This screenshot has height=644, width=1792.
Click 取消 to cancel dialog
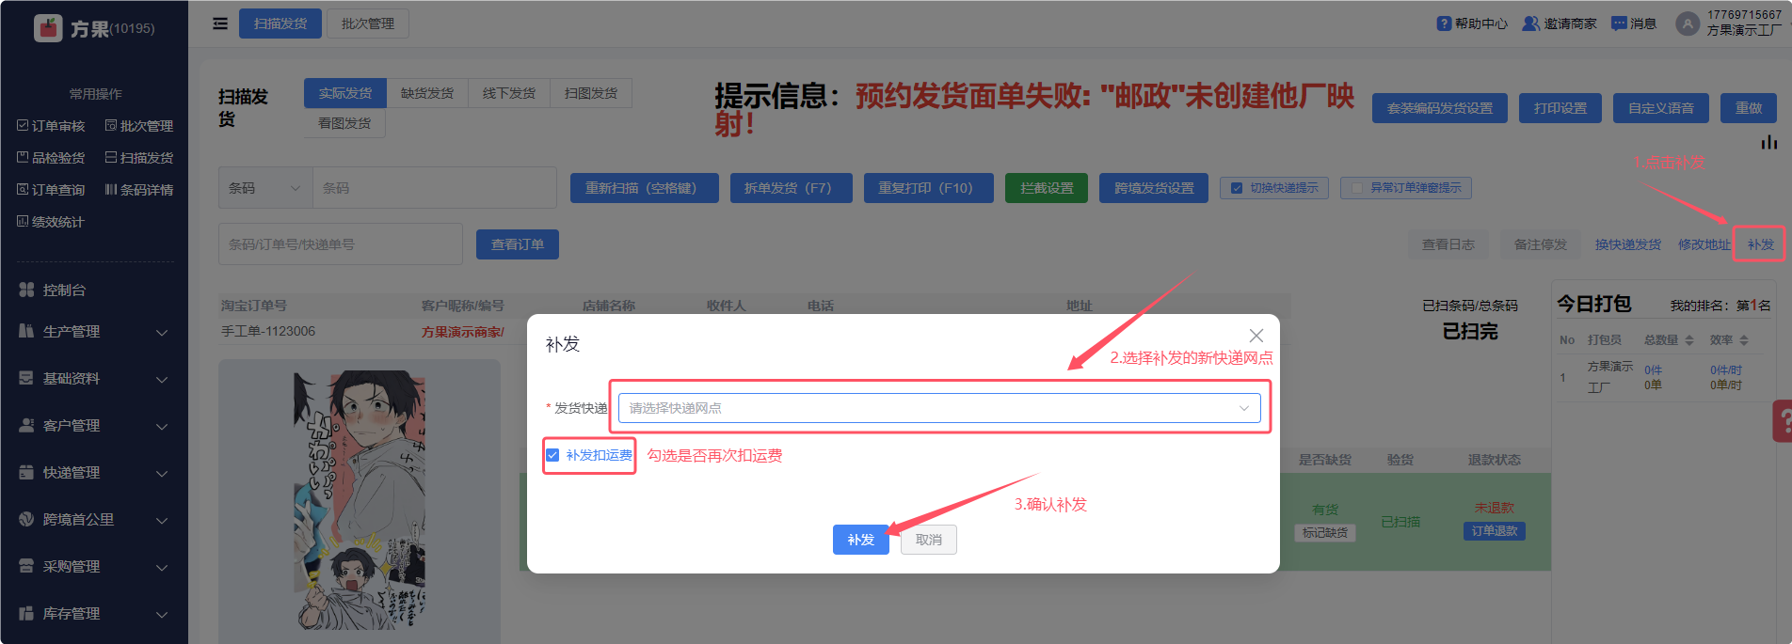(929, 540)
